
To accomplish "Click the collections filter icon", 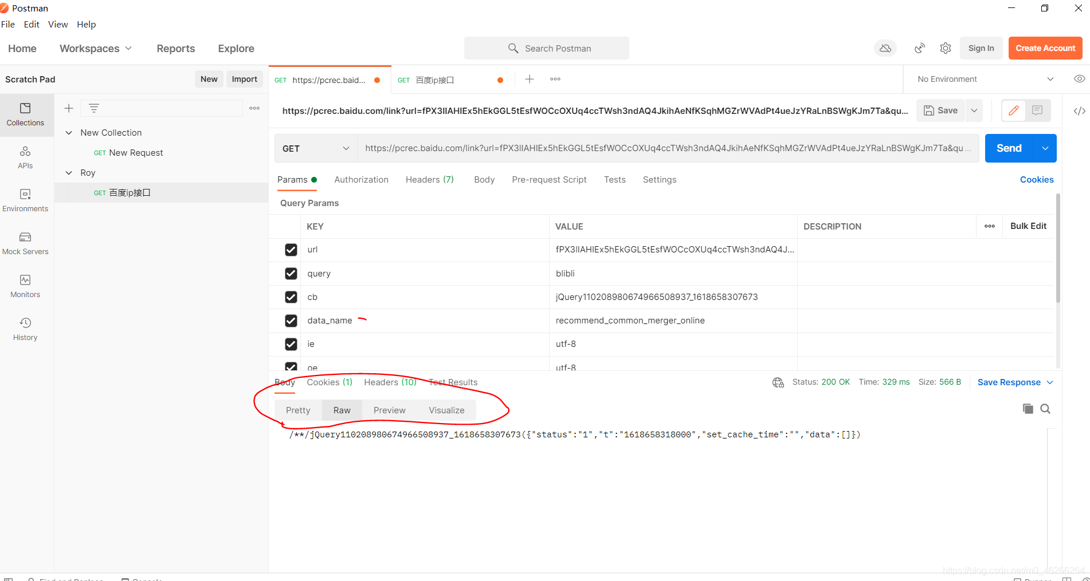I will coord(94,108).
